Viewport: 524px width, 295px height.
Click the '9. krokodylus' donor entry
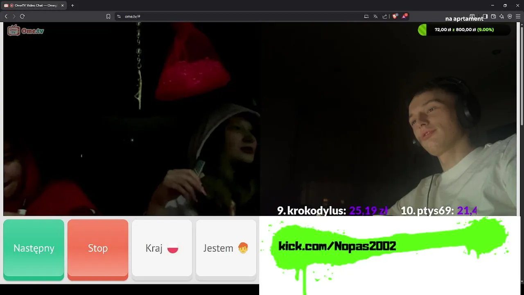coord(332,211)
